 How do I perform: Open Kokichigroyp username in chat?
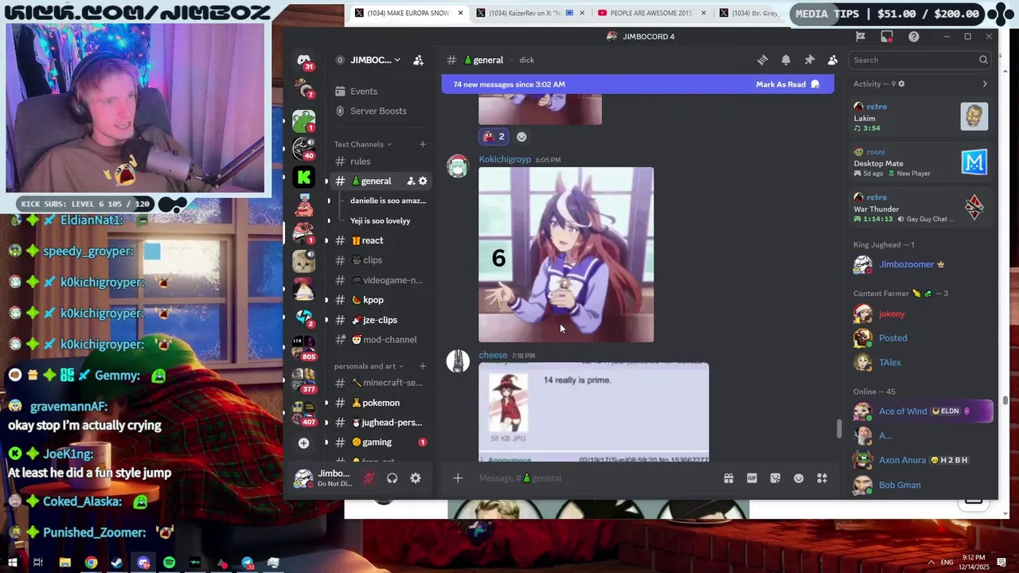coord(505,159)
